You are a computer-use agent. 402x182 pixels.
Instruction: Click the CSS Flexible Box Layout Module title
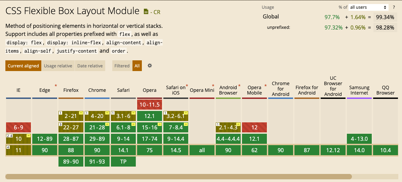tap(72, 11)
